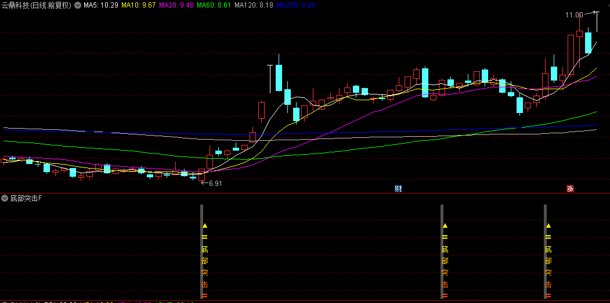This screenshot has height=303, width=610.
Task: Select the 底部突击F indicator name
Action: pyautogui.click(x=26, y=199)
